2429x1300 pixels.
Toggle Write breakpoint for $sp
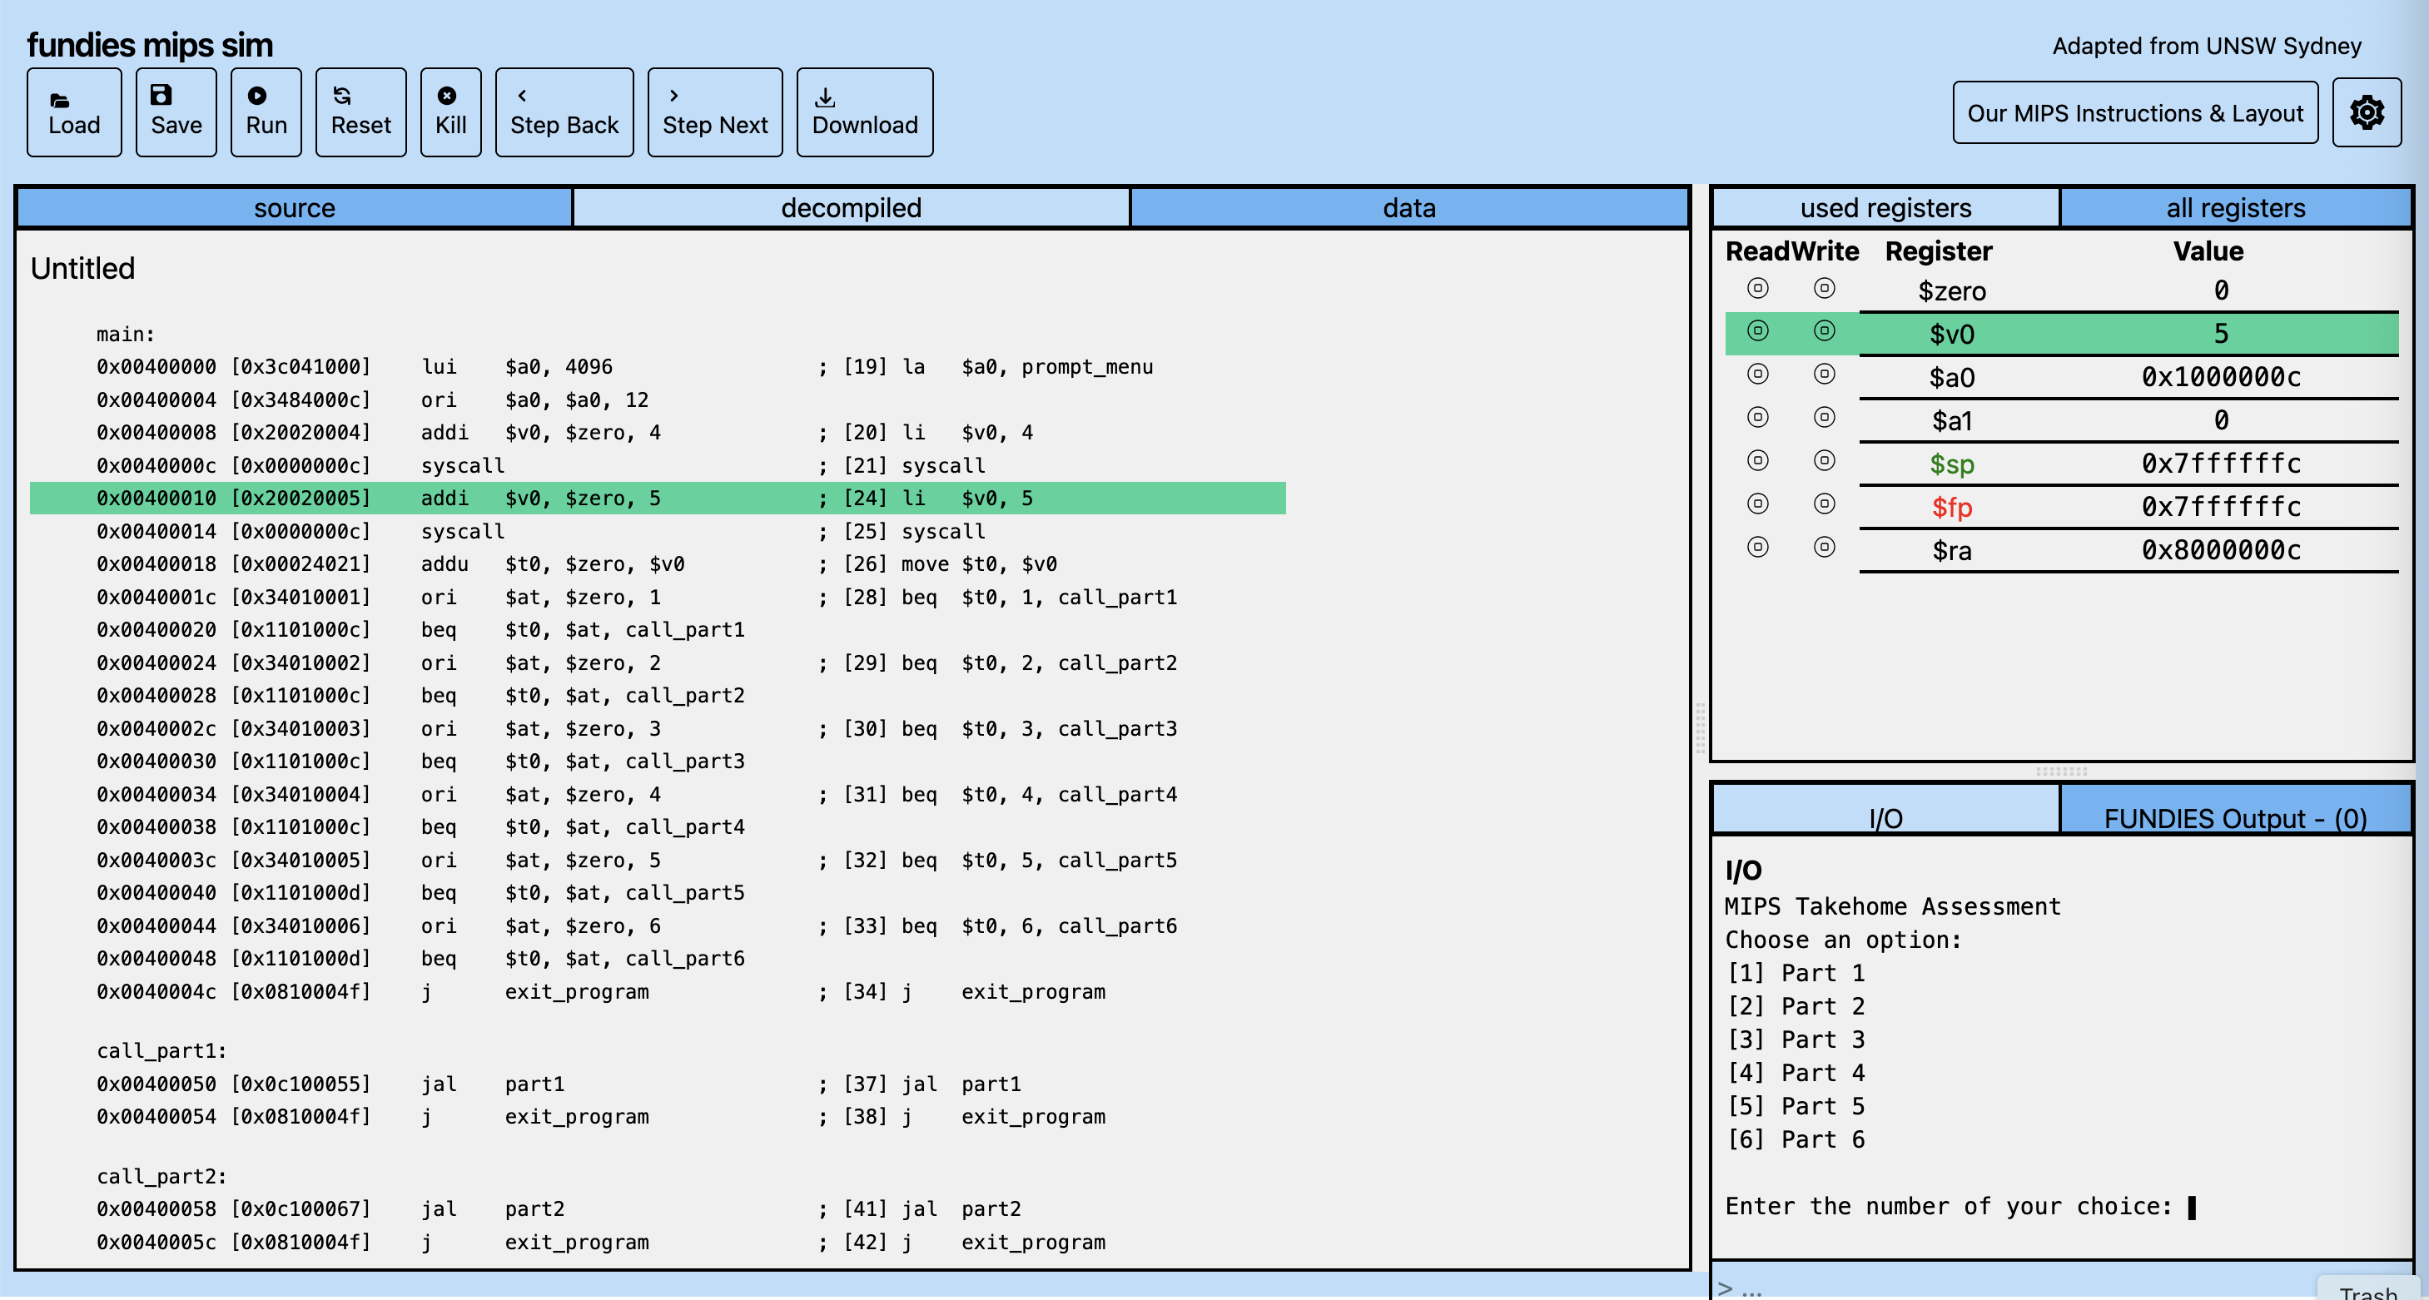(x=1825, y=460)
